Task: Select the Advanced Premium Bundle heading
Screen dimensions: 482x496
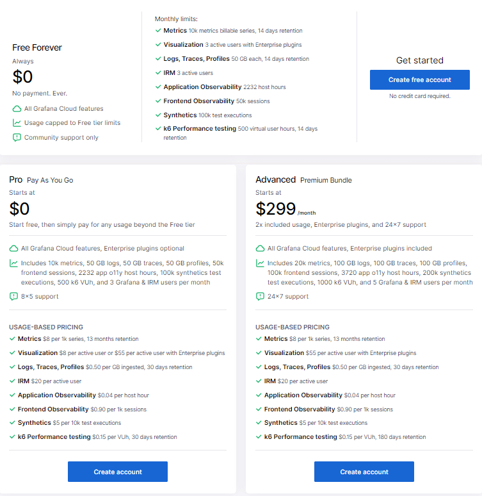Action: pyautogui.click(x=303, y=180)
